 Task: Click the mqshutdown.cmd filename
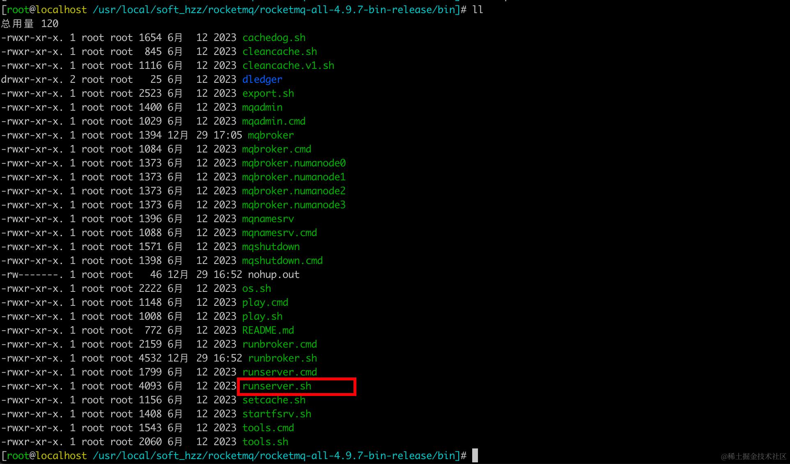pyautogui.click(x=282, y=261)
